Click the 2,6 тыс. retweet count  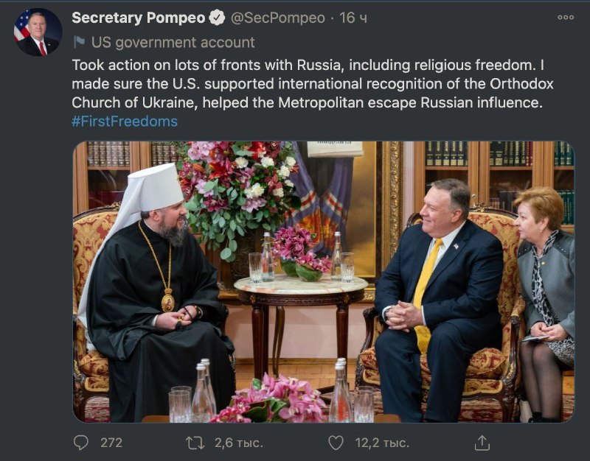coord(238,443)
